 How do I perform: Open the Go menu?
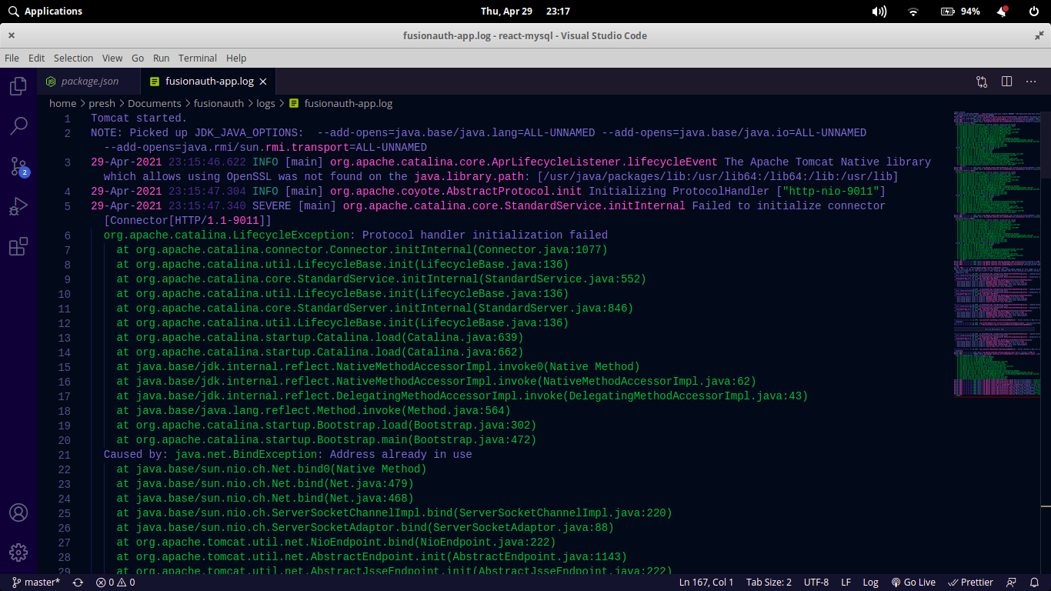(x=138, y=58)
